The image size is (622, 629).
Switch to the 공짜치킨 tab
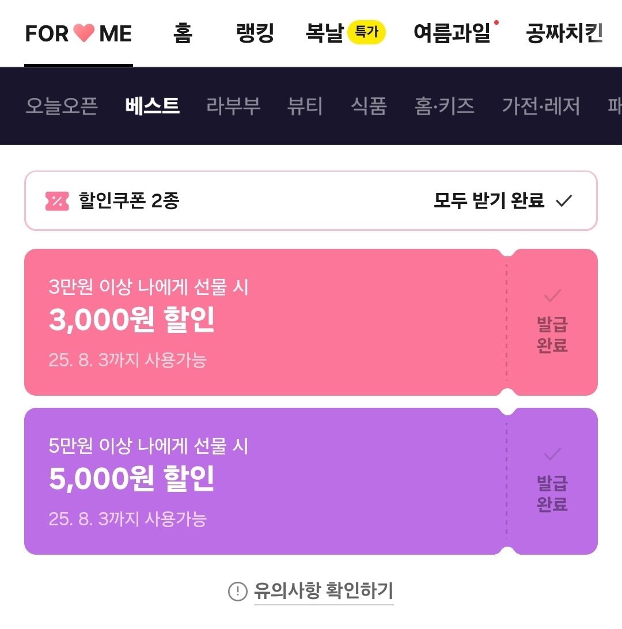click(x=564, y=33)
